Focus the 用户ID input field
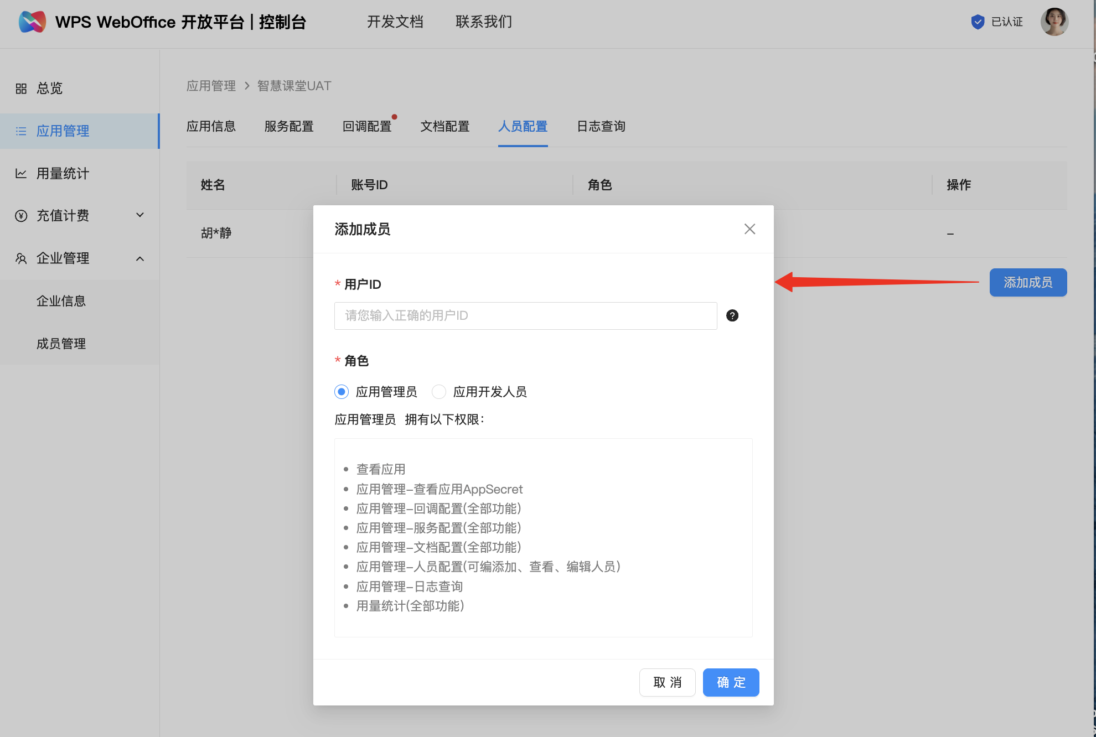 click(x=525, y=315)
